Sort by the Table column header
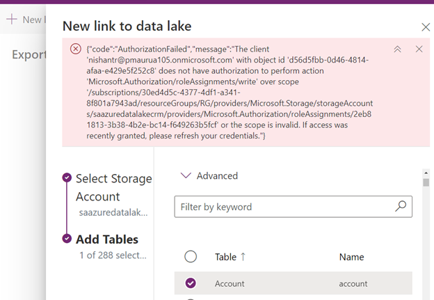The width and height of the screenshot is (434, 300). click(x=225, y=257)
